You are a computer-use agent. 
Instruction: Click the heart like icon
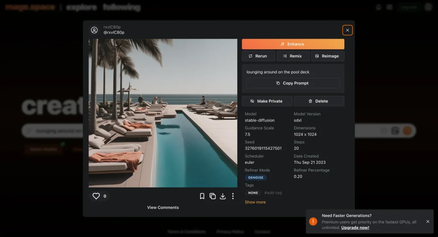(x=96, y=196)
